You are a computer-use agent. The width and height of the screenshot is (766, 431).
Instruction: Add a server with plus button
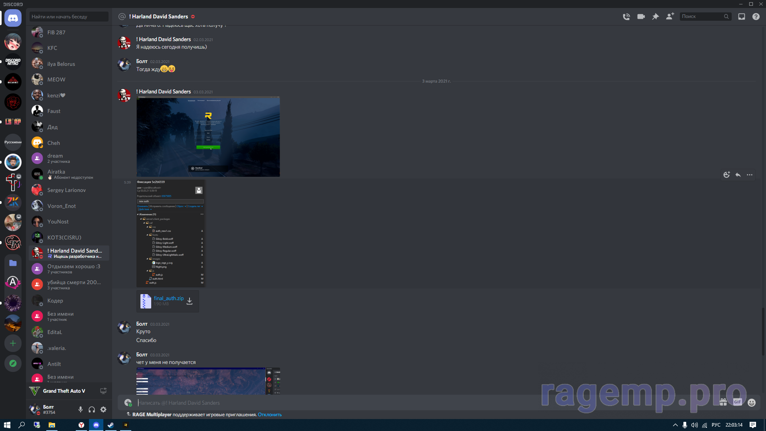13,343
